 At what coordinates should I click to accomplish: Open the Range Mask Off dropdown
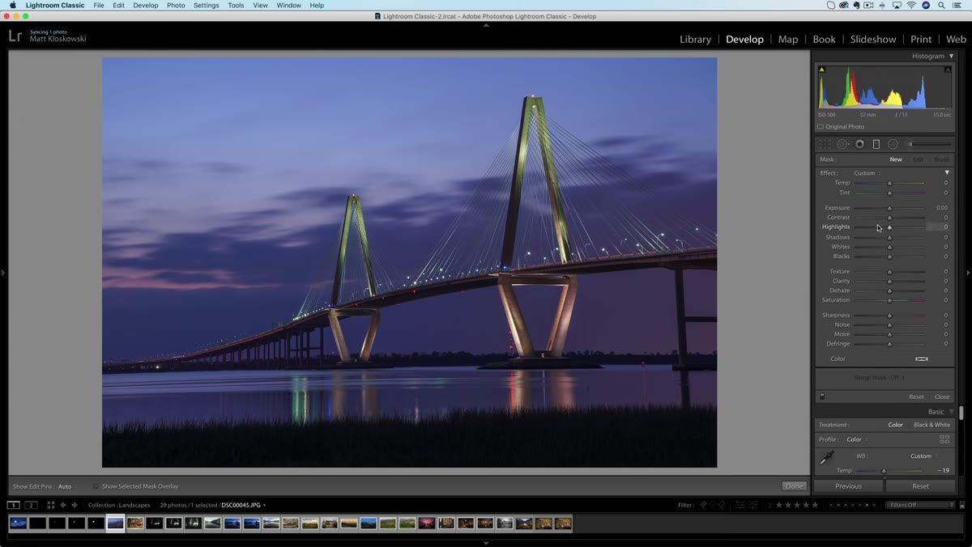pos(880,378)
